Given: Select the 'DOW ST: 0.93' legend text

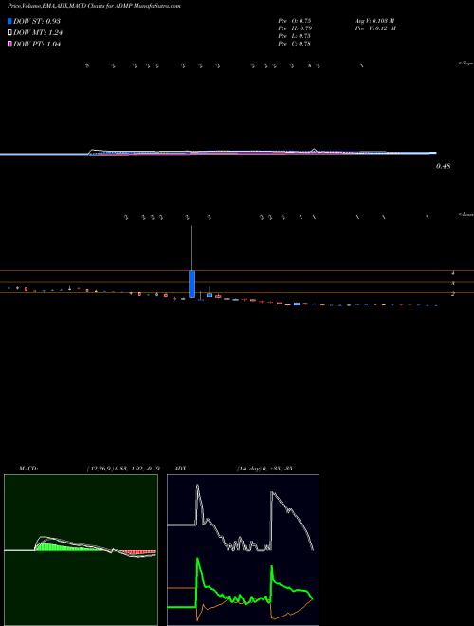Looking at the screenshot, I should 37,21.
